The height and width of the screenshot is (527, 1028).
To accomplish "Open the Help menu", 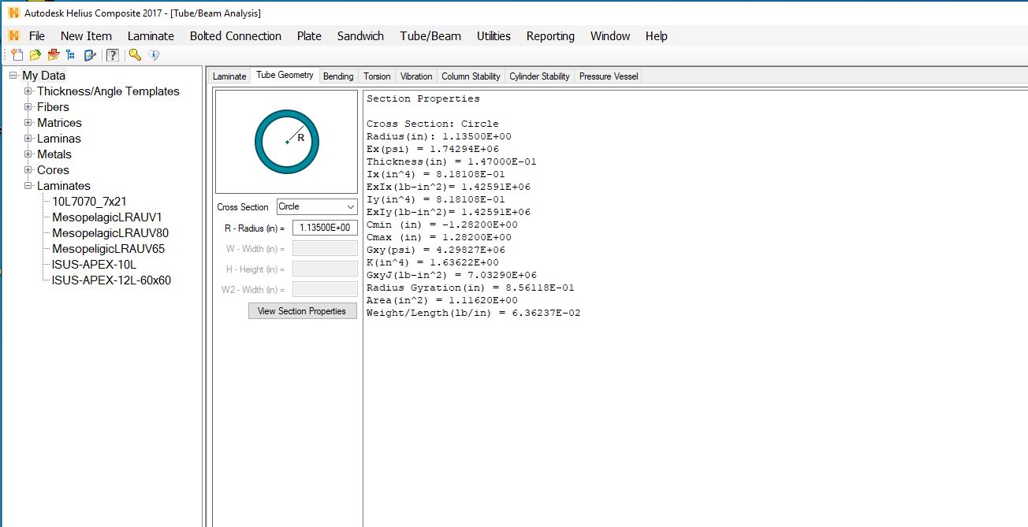I will click(656, 35).
